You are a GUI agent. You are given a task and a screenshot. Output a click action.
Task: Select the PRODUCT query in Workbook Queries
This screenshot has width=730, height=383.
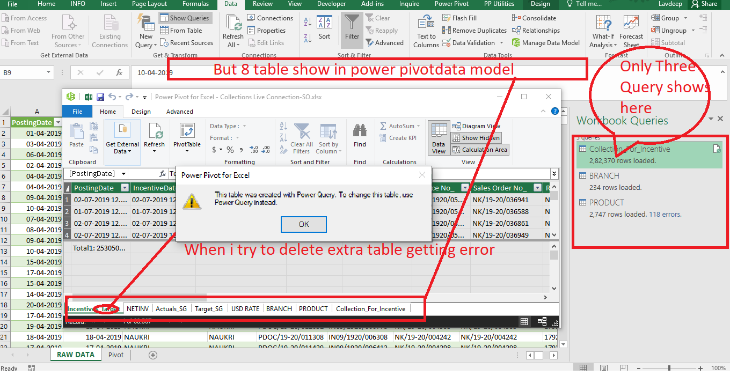click(649, 208)
